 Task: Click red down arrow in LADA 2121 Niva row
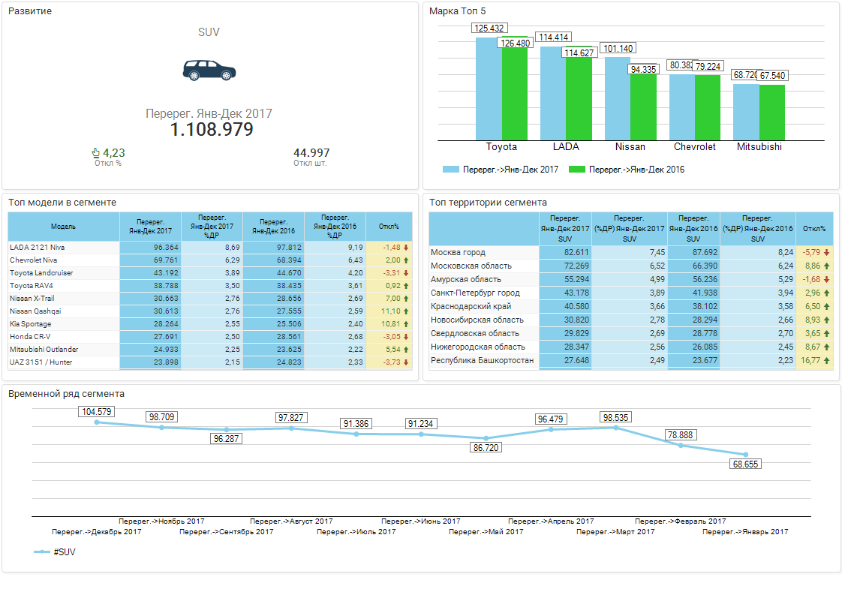click(x=406, y=248)
